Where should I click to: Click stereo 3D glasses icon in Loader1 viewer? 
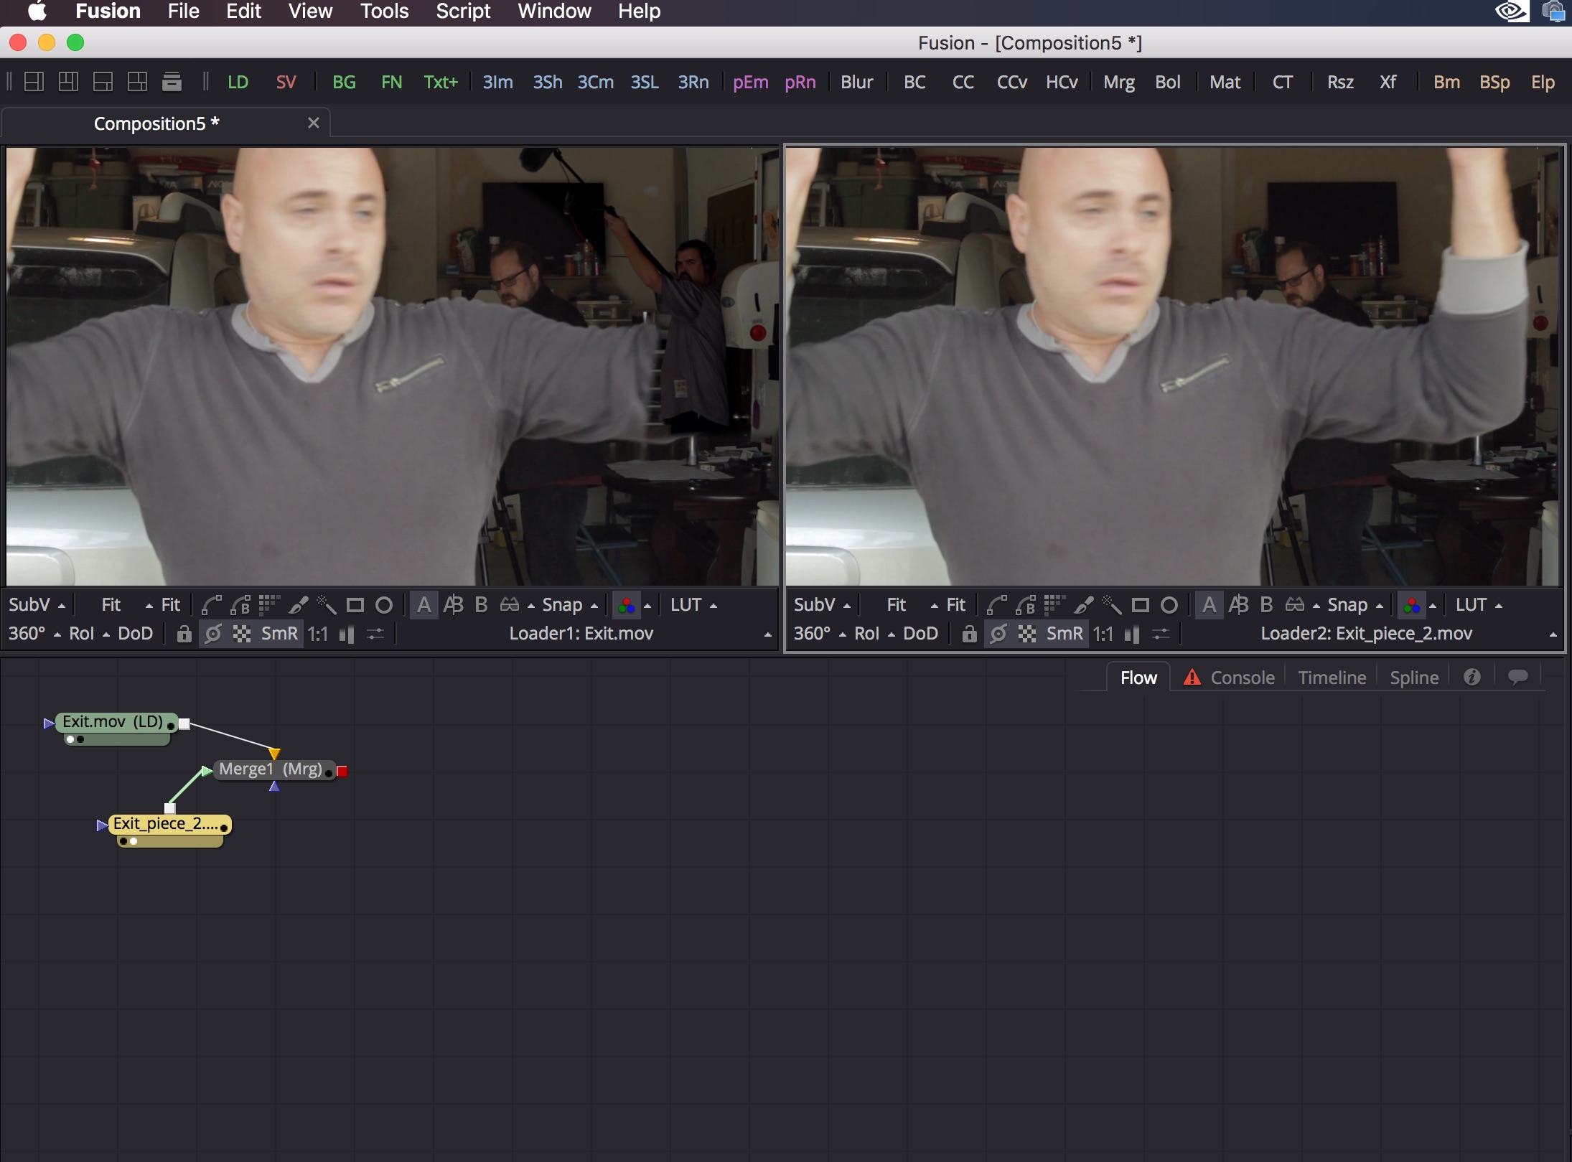pyautogui.click(x=510, y=605)
